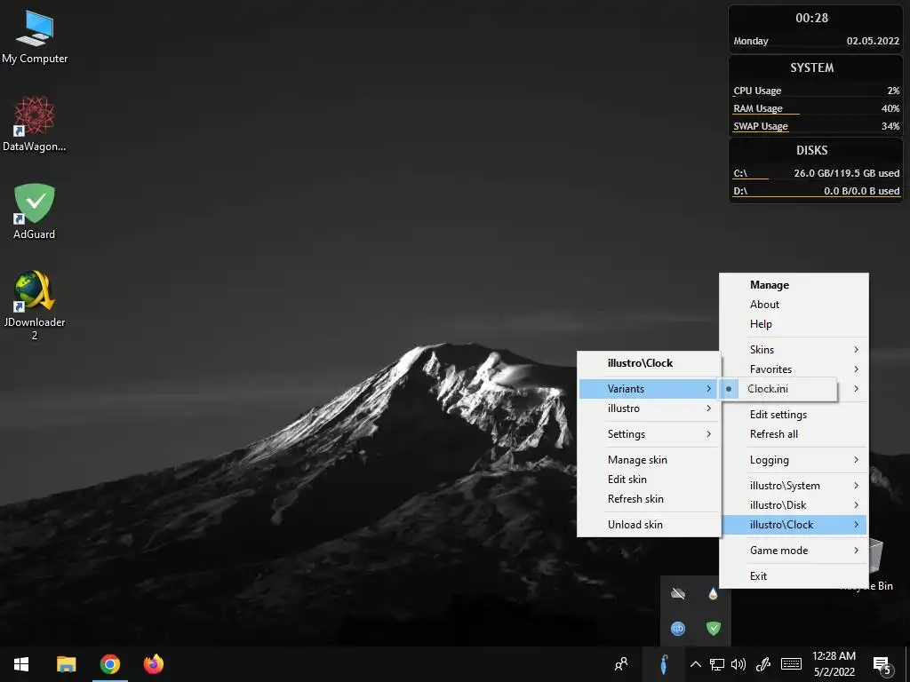Screen dimensions: 910x682
Task: Open Help in the Rainmeter menu
Action: 794,324
